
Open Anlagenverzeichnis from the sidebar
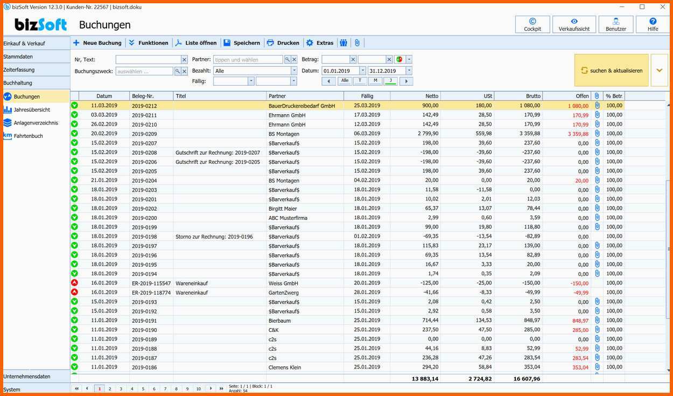tap(37, 123)
